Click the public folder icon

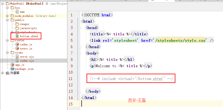(x=12, y=20)
